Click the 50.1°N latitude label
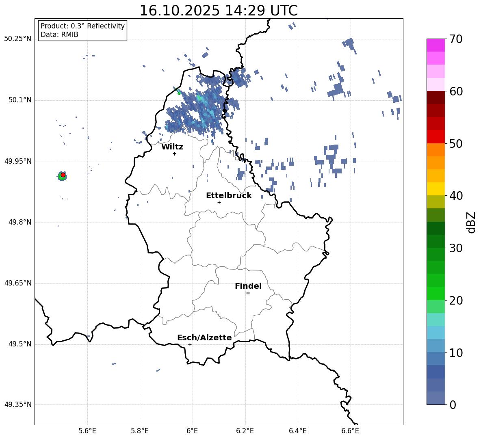Viewport: 481px width, 439px height. point(20,100)
